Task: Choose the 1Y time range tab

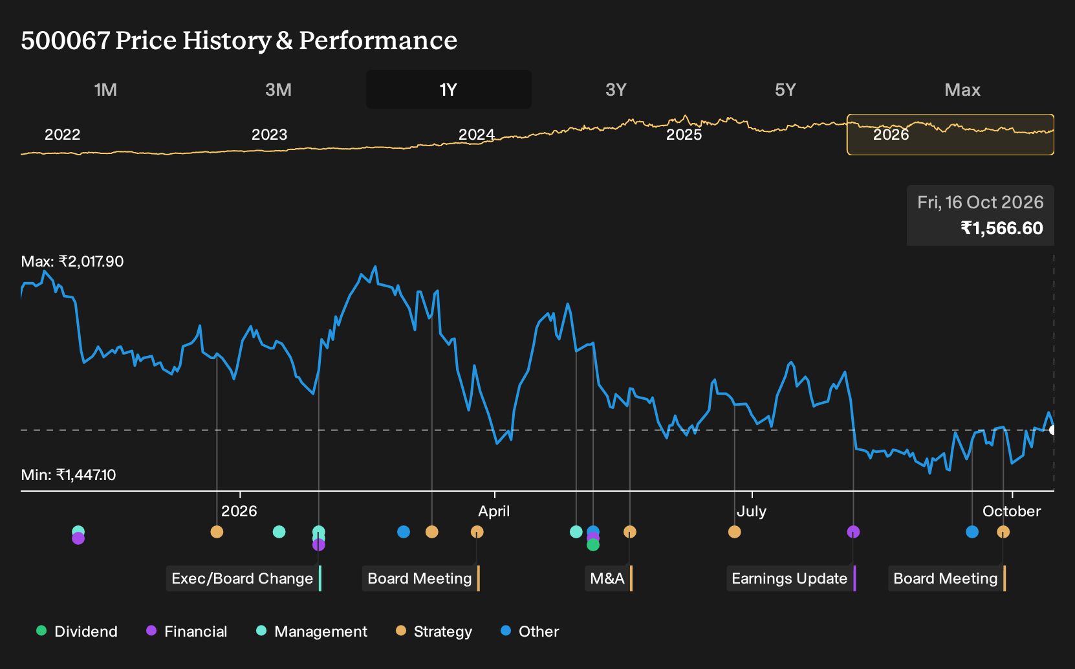Action: pyautogui.click(x=448, y=89)
